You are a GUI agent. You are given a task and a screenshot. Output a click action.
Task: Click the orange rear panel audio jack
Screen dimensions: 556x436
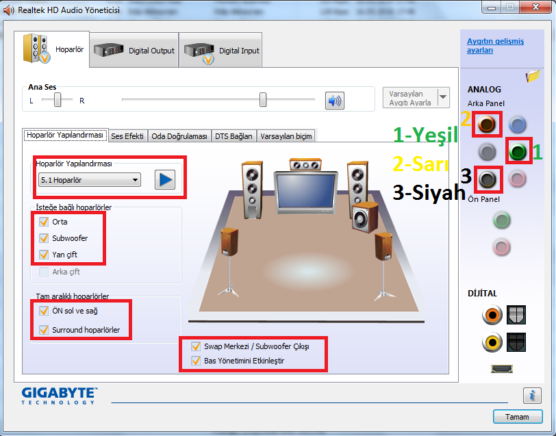point(486,125)
